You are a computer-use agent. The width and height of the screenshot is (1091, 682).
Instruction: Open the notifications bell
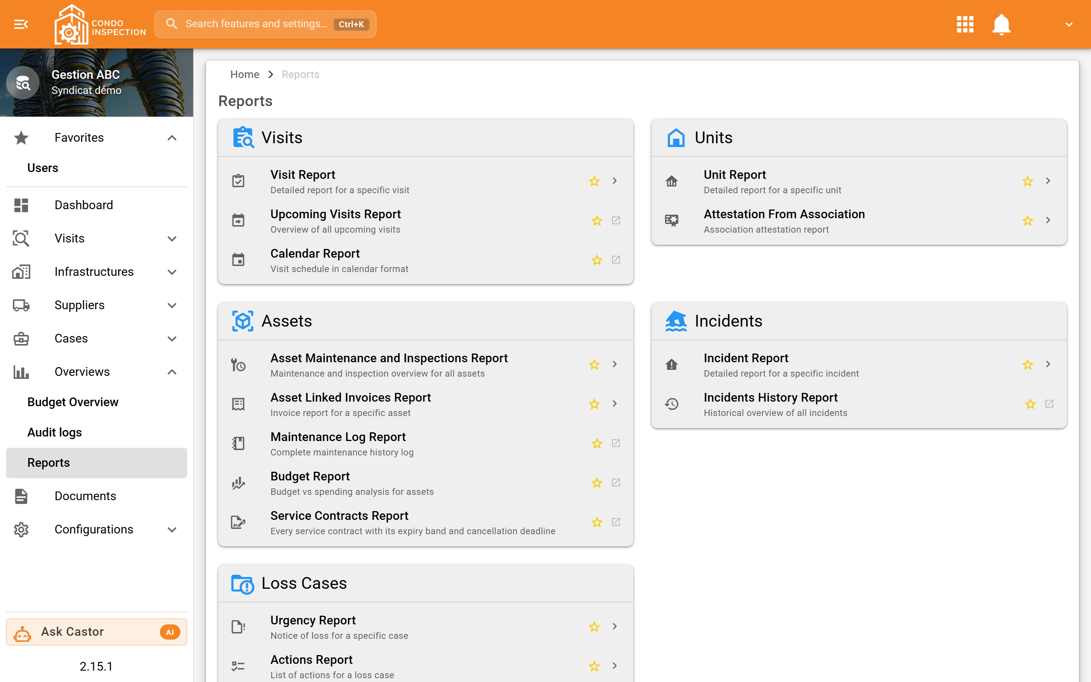[x=1001, y=24]
